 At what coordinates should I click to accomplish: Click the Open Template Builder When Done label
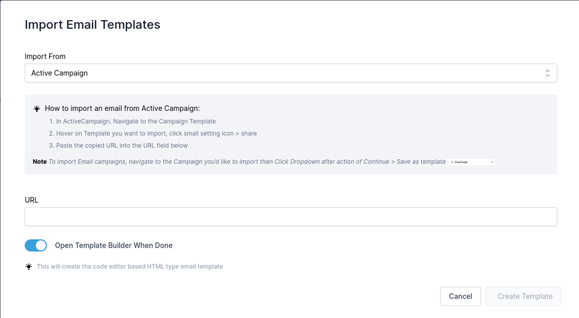coord(114,246)
